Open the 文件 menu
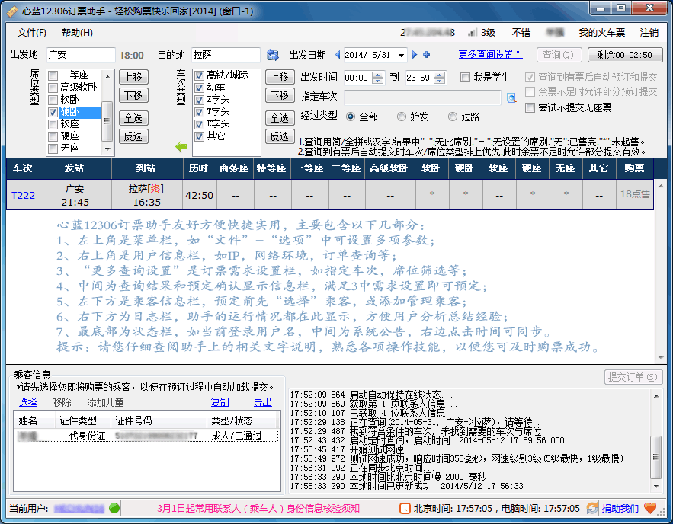673x524 pixels. (x=31, y=33)
